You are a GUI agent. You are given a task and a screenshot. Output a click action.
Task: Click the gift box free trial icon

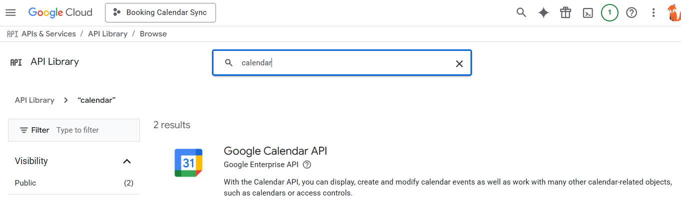coord(565,13)
